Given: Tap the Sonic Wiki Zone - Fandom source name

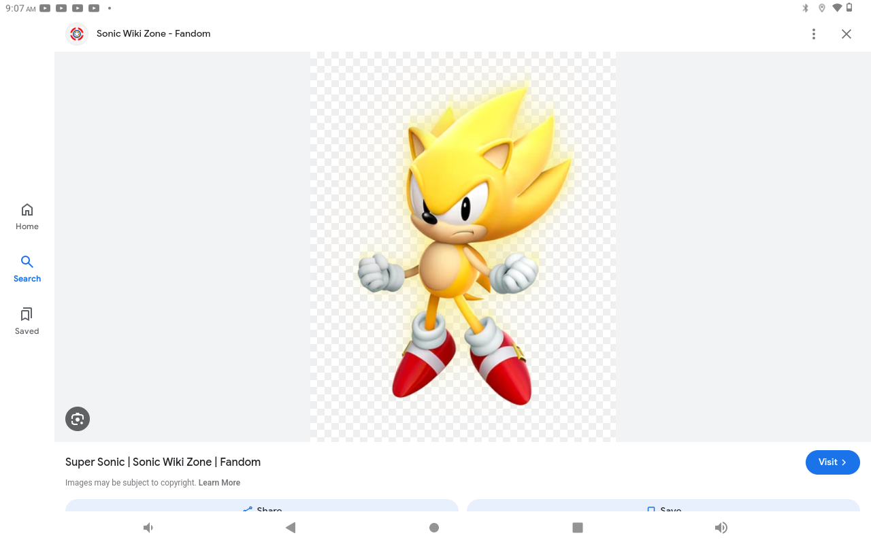Looking at the screenshot, I should [x=153, y=34].
